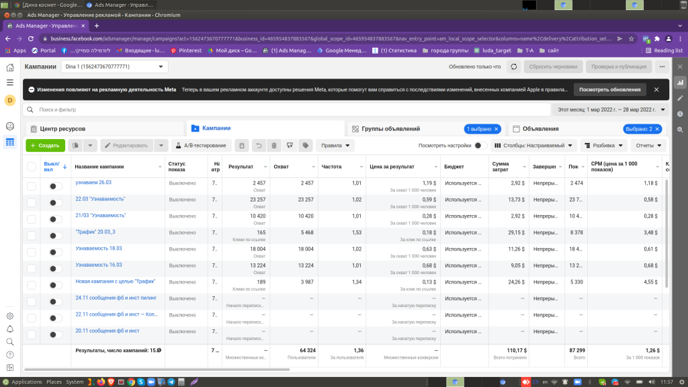Image resolution: width=688 pixels, height=387 pixels.
Task: Click the undo arrow icon in toolbar
Action: [x=258, y=145]
